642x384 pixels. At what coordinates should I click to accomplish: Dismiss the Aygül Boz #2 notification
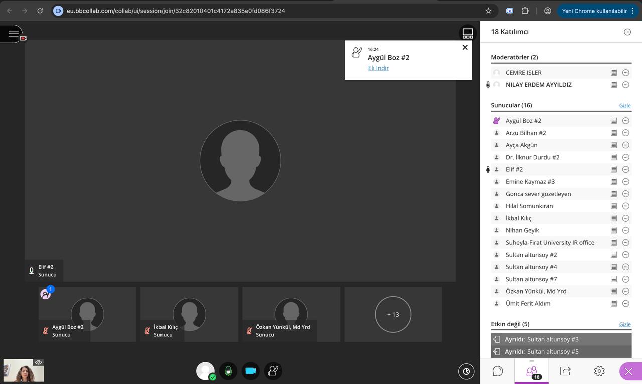465,47
